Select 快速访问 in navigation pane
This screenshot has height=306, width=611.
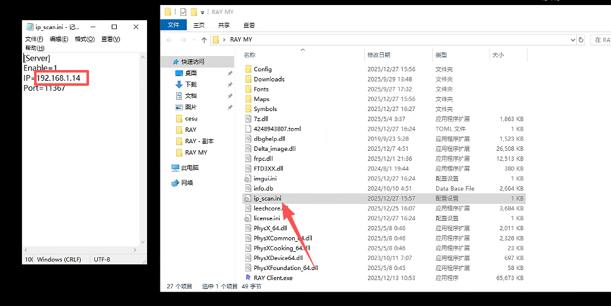click(x=193, y=61)
